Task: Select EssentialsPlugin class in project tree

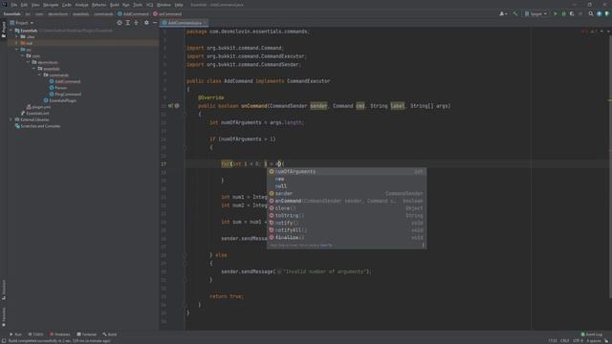Action: (59, 100)
